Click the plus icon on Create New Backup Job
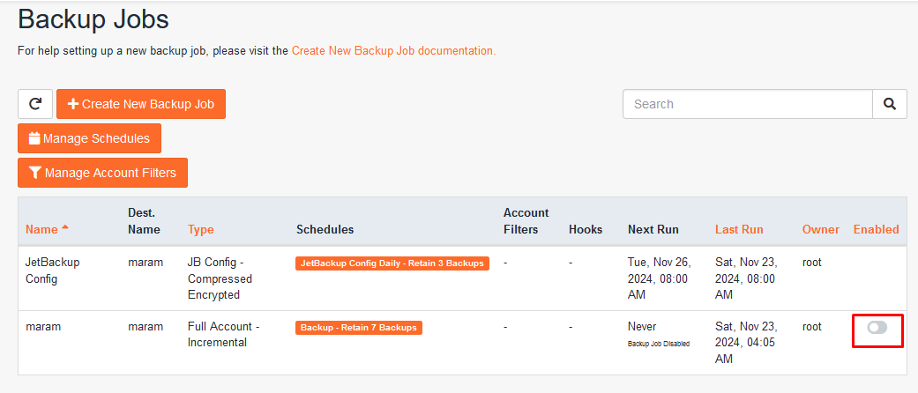Viewport: 918px width, 393px height. [x=73, y=104]
